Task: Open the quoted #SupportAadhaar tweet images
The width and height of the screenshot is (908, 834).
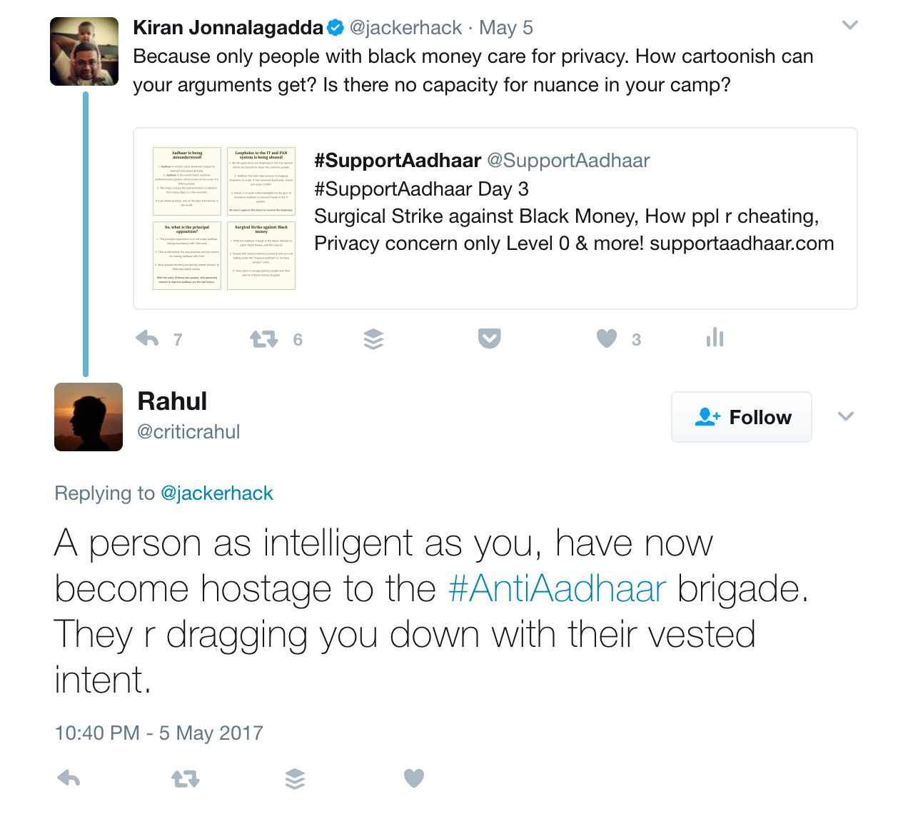Action: coord(224,218)
